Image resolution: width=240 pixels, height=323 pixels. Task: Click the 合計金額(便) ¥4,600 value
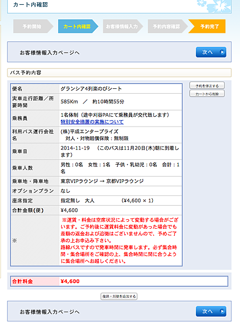(69, 210)
